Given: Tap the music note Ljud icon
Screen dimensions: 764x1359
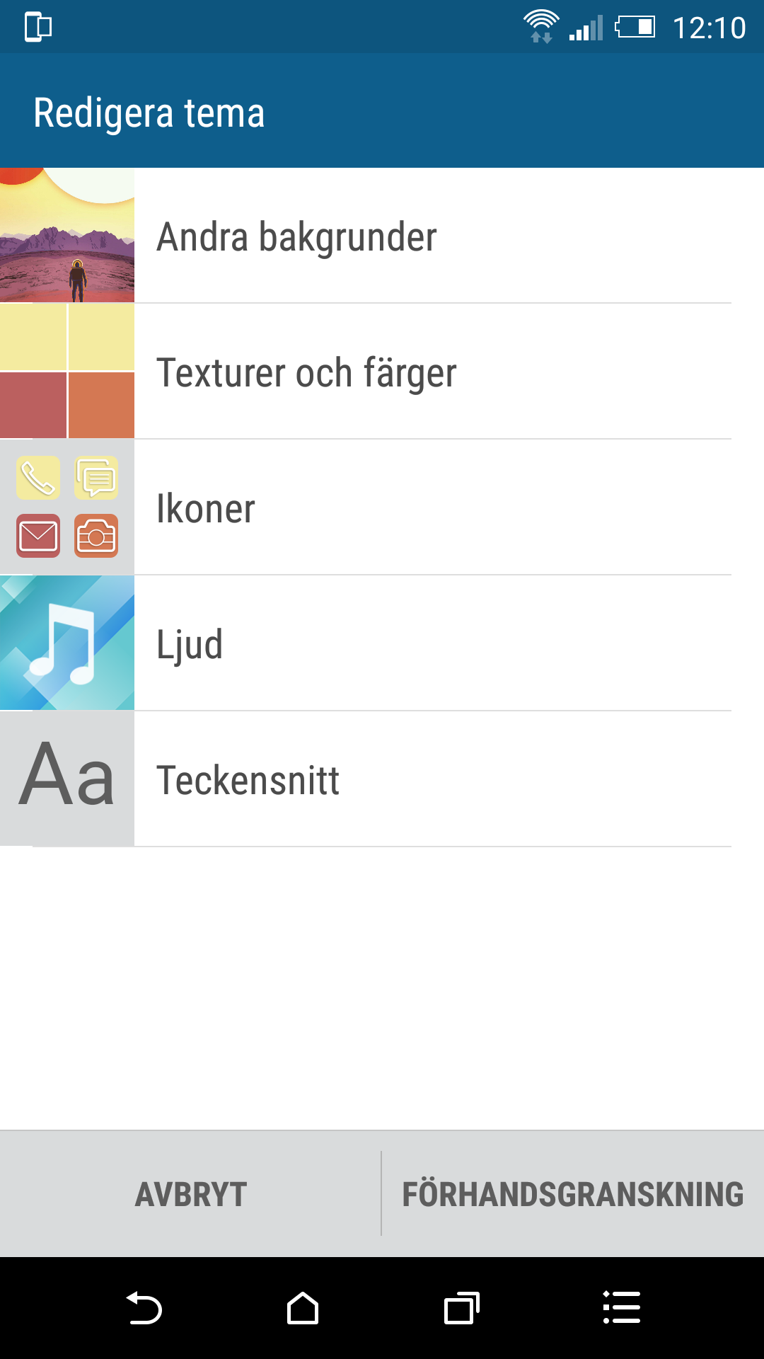Looking at the screenshot, I should pyautogui.click(x=67, y=643).
